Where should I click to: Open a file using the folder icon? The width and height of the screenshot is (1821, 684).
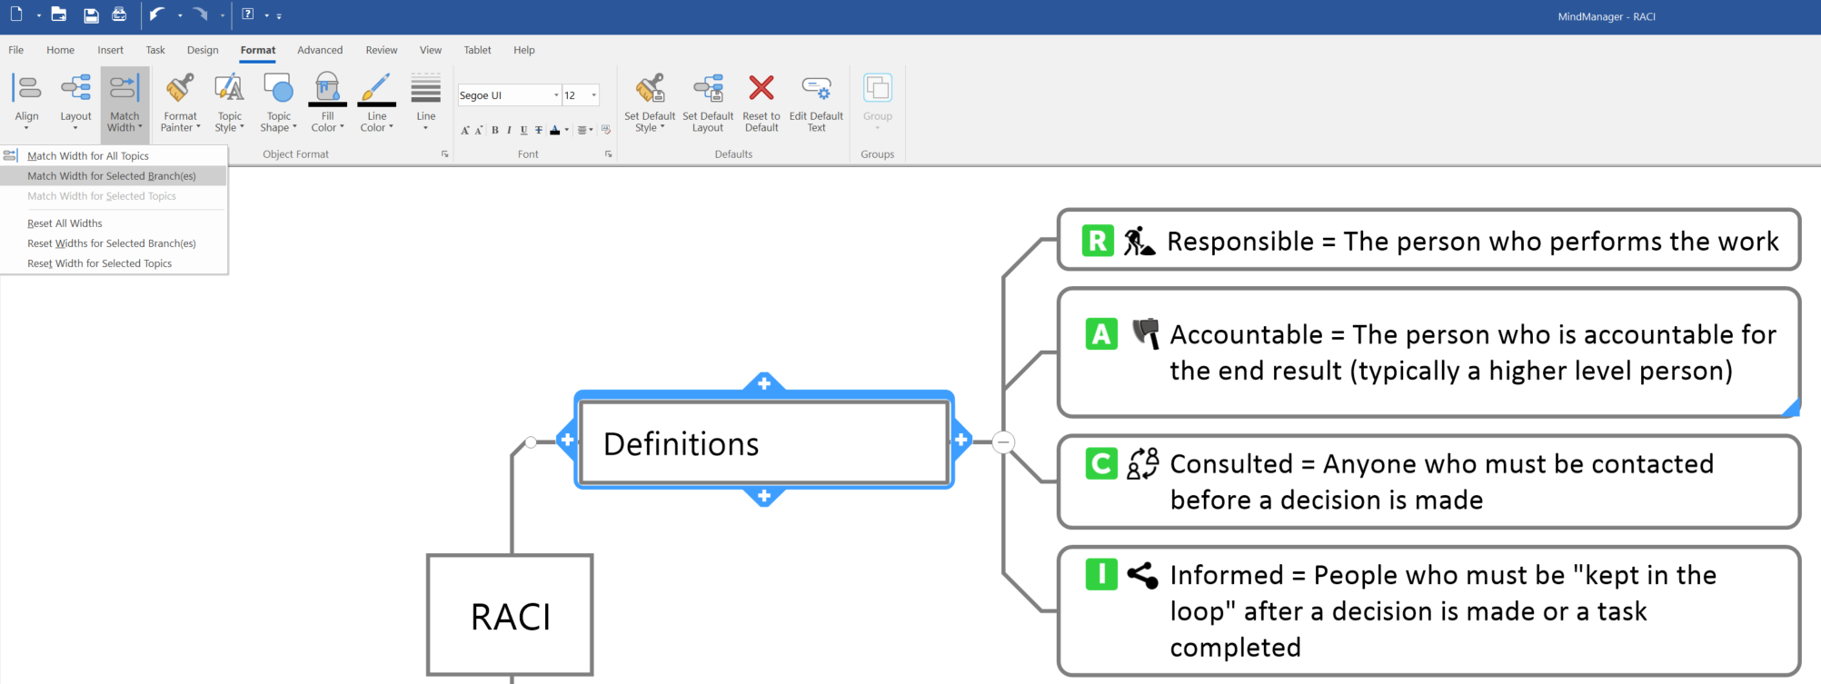coord(58,15)
